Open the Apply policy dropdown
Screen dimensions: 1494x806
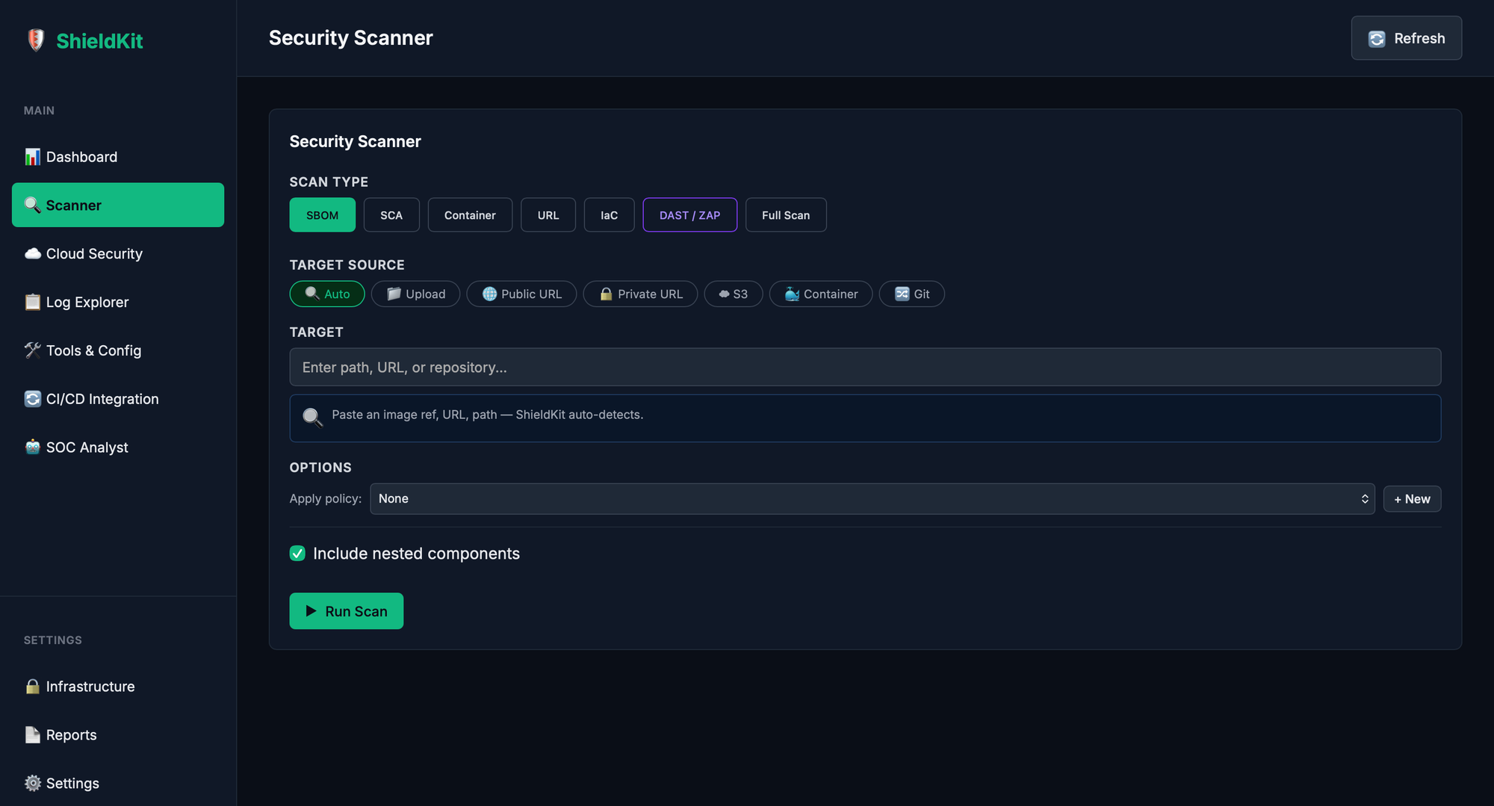(x=872, y=499)
